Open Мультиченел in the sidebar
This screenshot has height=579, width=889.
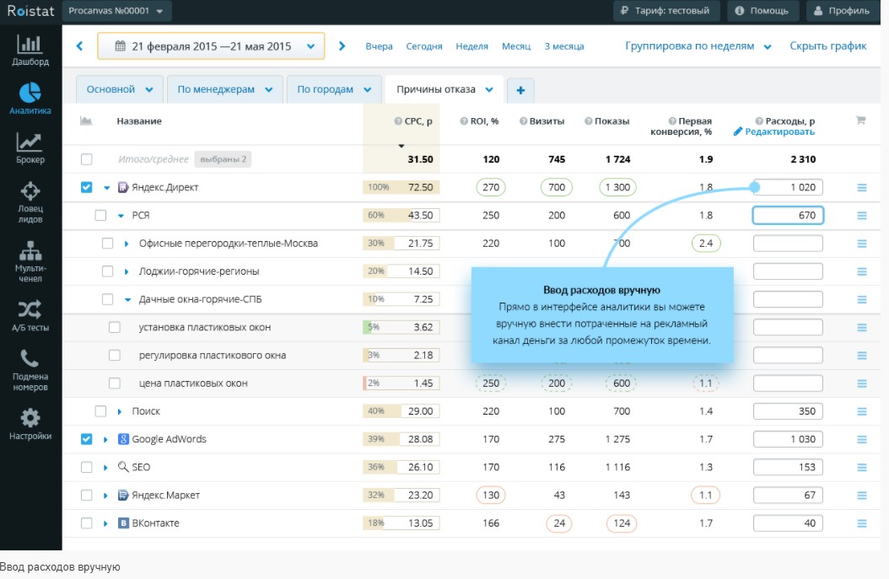point(30,262)
